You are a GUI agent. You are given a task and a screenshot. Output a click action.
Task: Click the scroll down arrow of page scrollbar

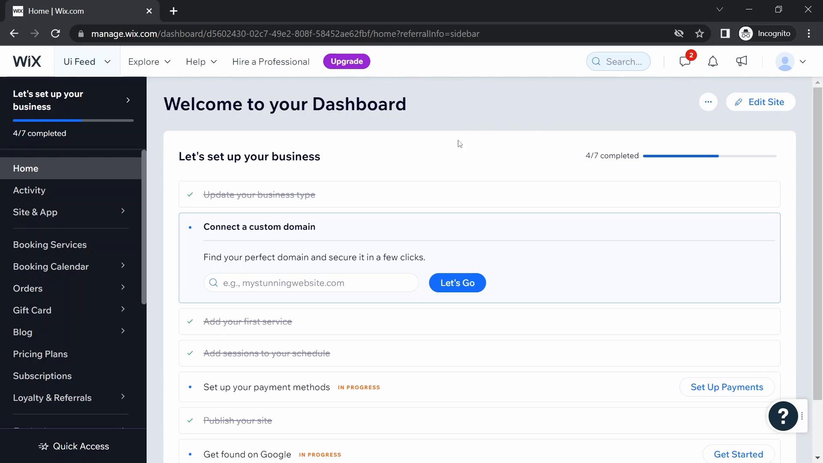click(x=817, y=458)
